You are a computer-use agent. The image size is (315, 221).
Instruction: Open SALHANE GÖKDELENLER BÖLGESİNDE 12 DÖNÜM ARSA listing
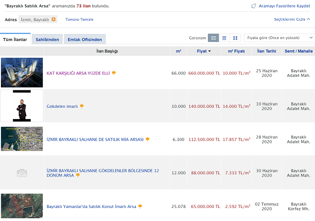pos(103,173)
